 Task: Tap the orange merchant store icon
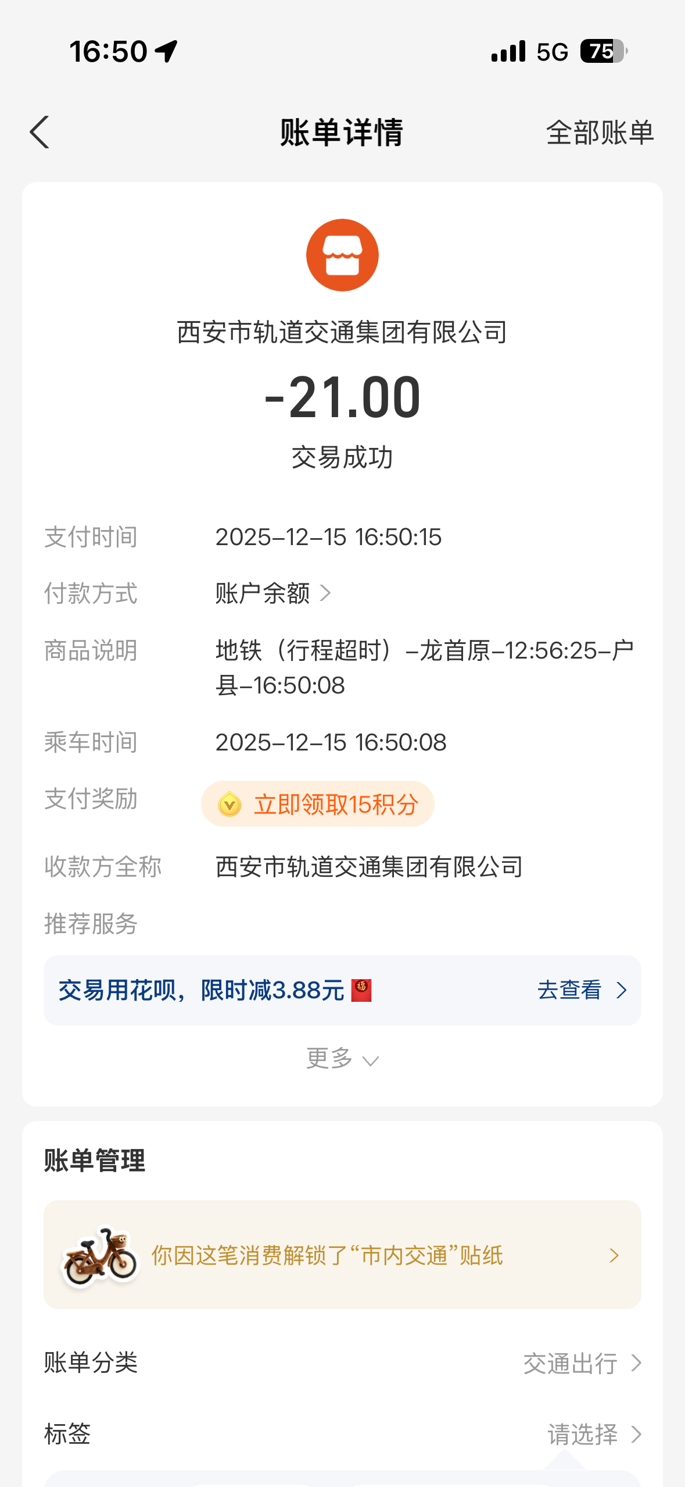click(x=342, y=255)
